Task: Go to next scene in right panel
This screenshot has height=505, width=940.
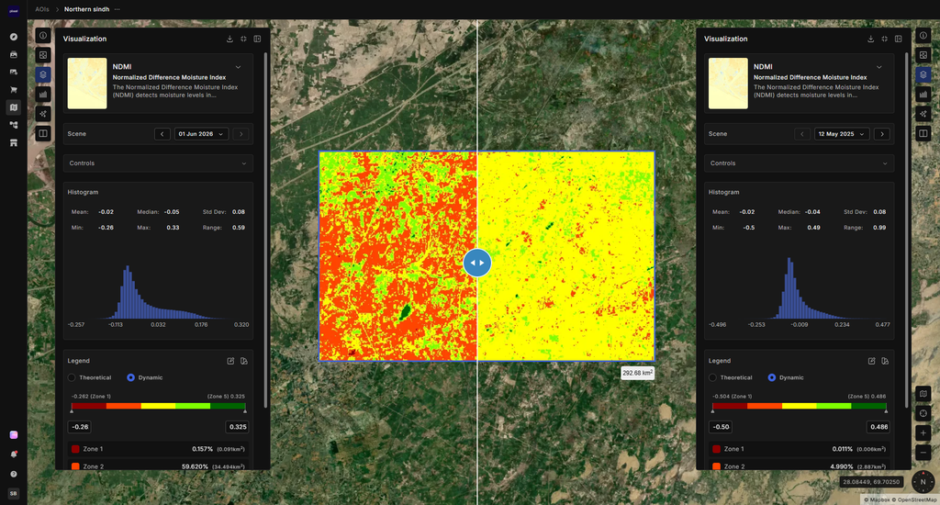Action: tap(882, 134)
